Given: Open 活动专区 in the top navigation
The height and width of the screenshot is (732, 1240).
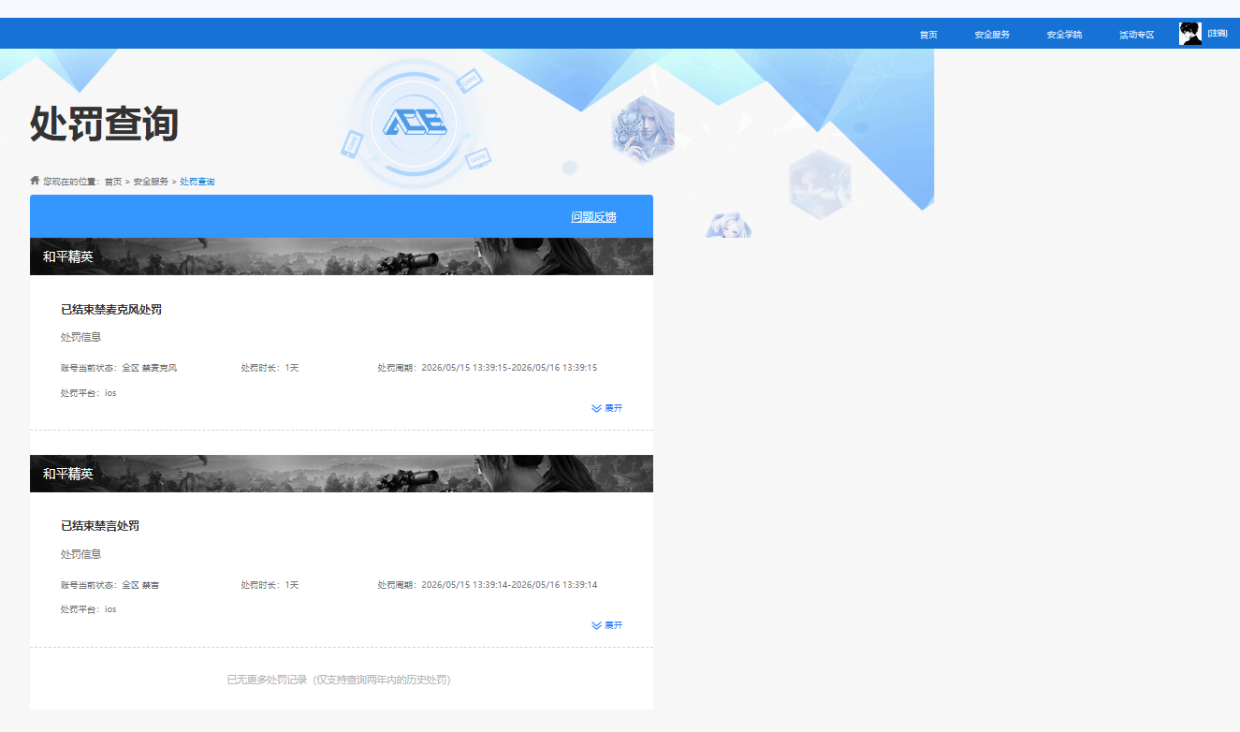Looking at the screenshot, I should click(x=1137, y=35).
